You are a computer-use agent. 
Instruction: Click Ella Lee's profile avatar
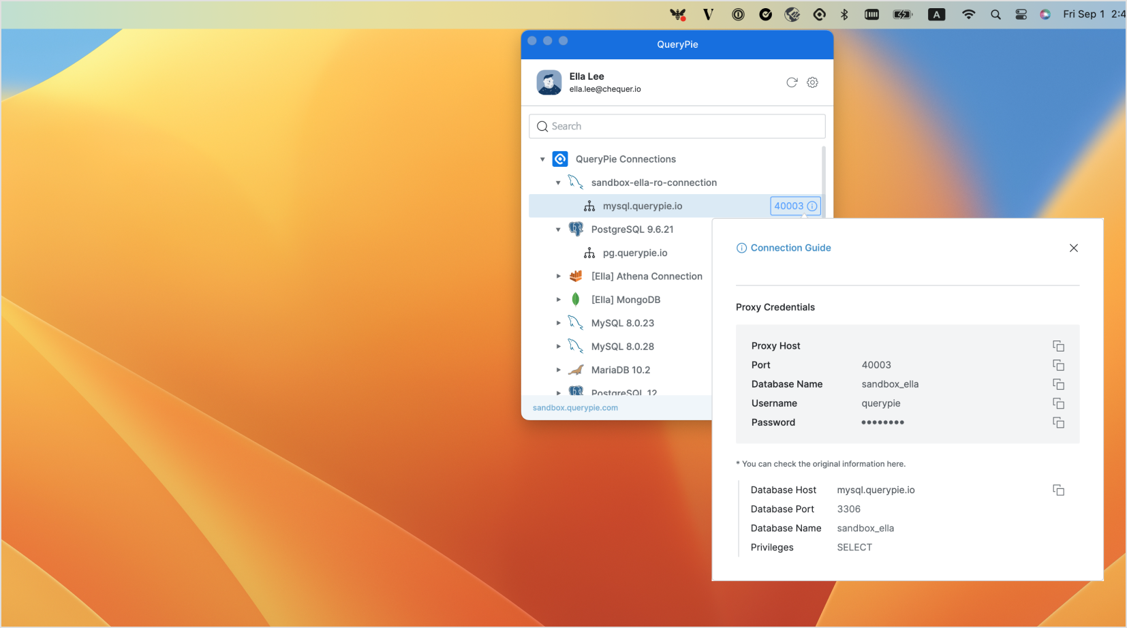coord(549,82)
